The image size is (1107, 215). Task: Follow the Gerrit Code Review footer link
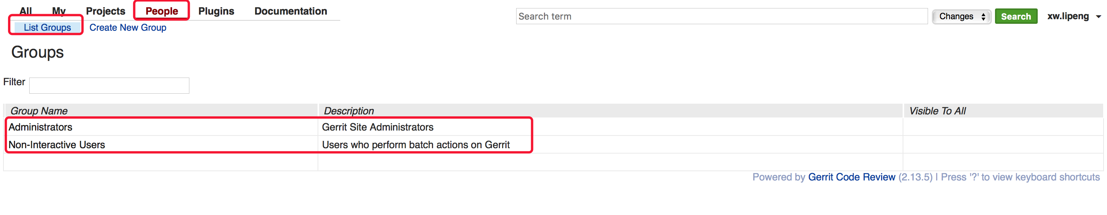coord(851,177)
